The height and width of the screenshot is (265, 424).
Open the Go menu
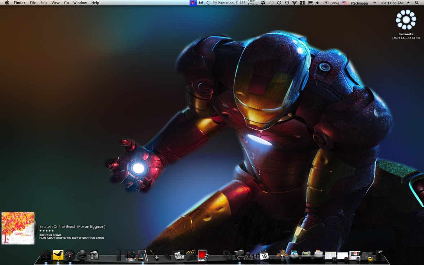coord(66,3)
